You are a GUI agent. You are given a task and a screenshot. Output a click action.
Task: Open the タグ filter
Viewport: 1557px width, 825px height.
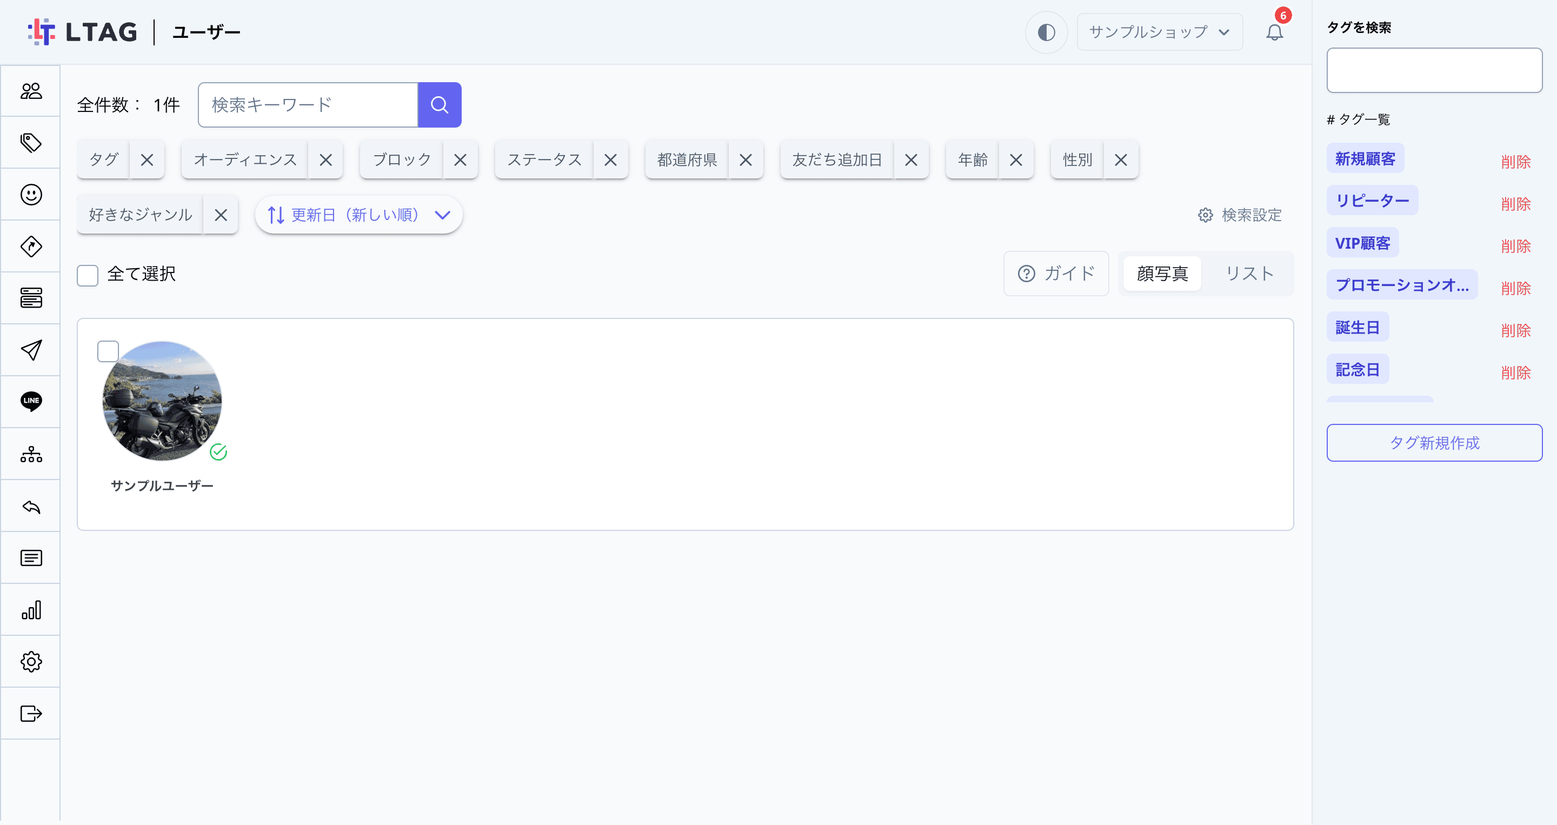pos(103,159)
